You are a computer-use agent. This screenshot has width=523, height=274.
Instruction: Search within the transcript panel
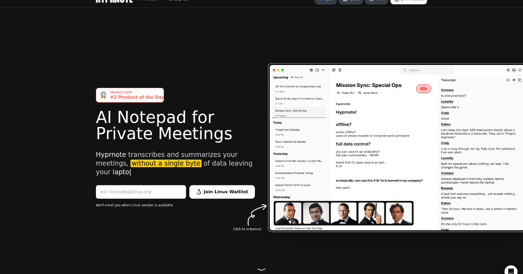coord(508,80)
